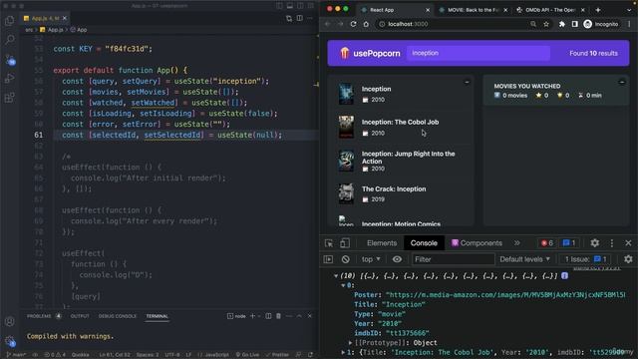Screen dimensions: 638x359
Task: Select Inception: The Cobol Job movie
Action: (401, 127)
